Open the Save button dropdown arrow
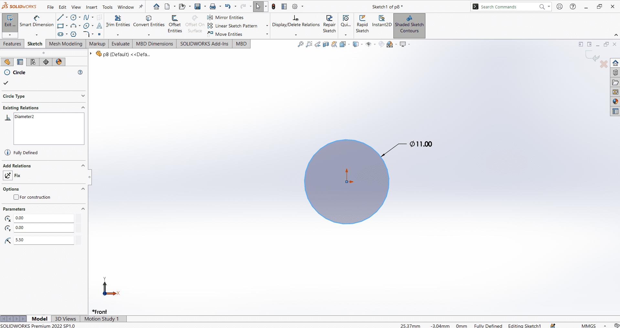This screenshot has width=620, height=328. pyautogui.click(x=205, y=6)
